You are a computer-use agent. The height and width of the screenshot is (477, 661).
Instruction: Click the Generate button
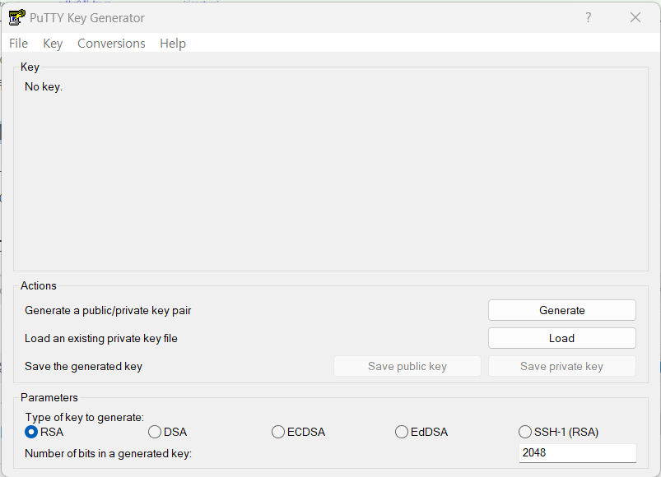[562, 310]
